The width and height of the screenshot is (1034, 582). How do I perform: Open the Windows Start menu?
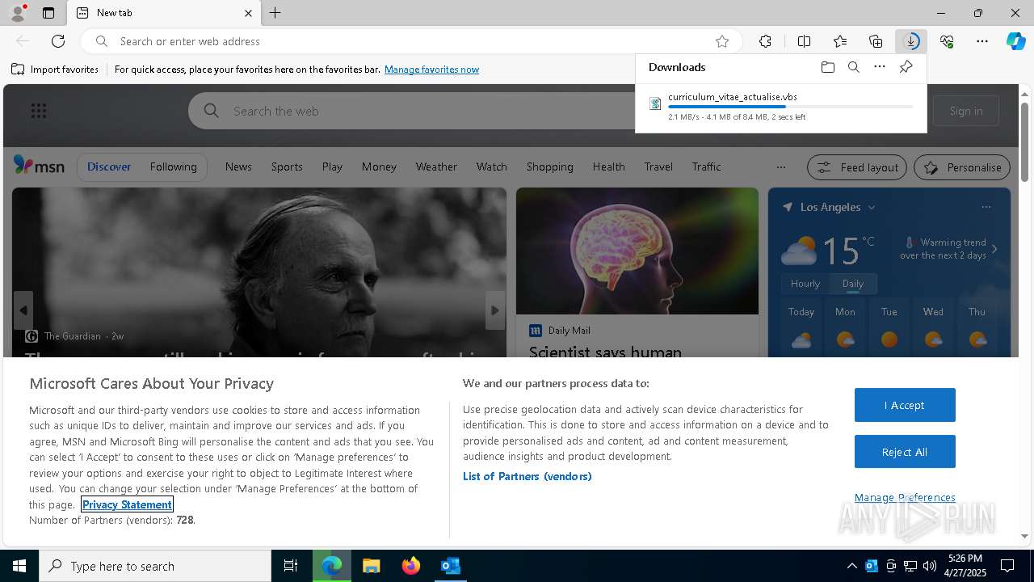19,566
